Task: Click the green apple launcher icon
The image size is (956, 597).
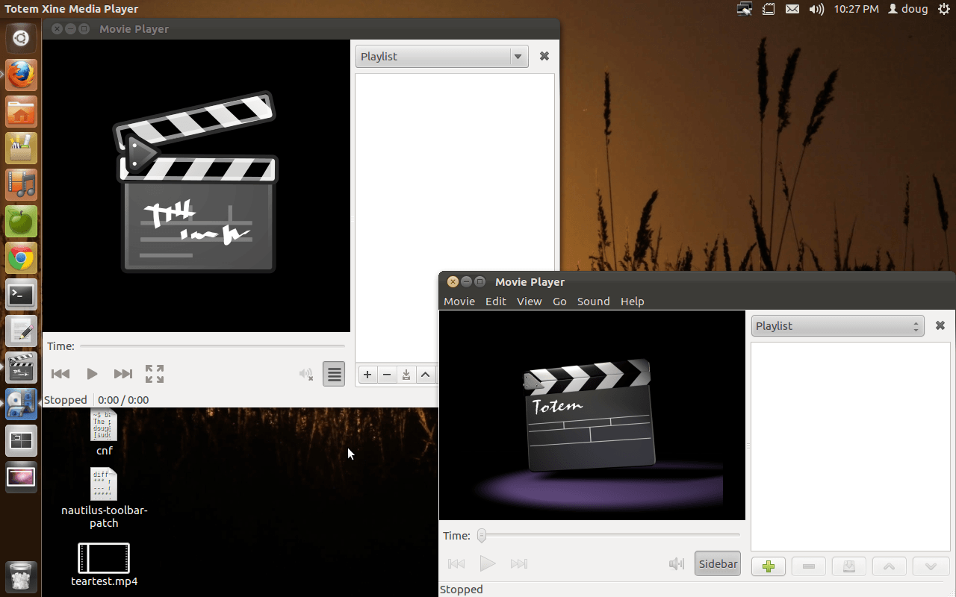Action: pos(21,222)
